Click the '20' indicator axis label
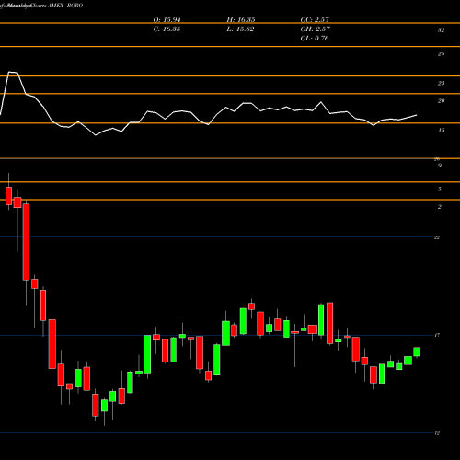Viewport: 460px width, 460px height. [x=441, y=101]
